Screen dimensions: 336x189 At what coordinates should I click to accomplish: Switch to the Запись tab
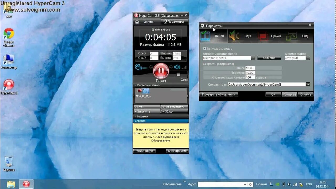(x=146, y=22)
